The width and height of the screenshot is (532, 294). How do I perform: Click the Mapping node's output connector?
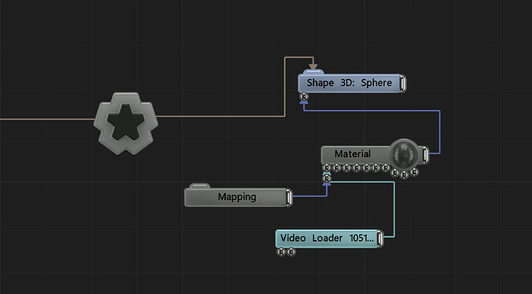pyautogui.click(x=288, y=198)
